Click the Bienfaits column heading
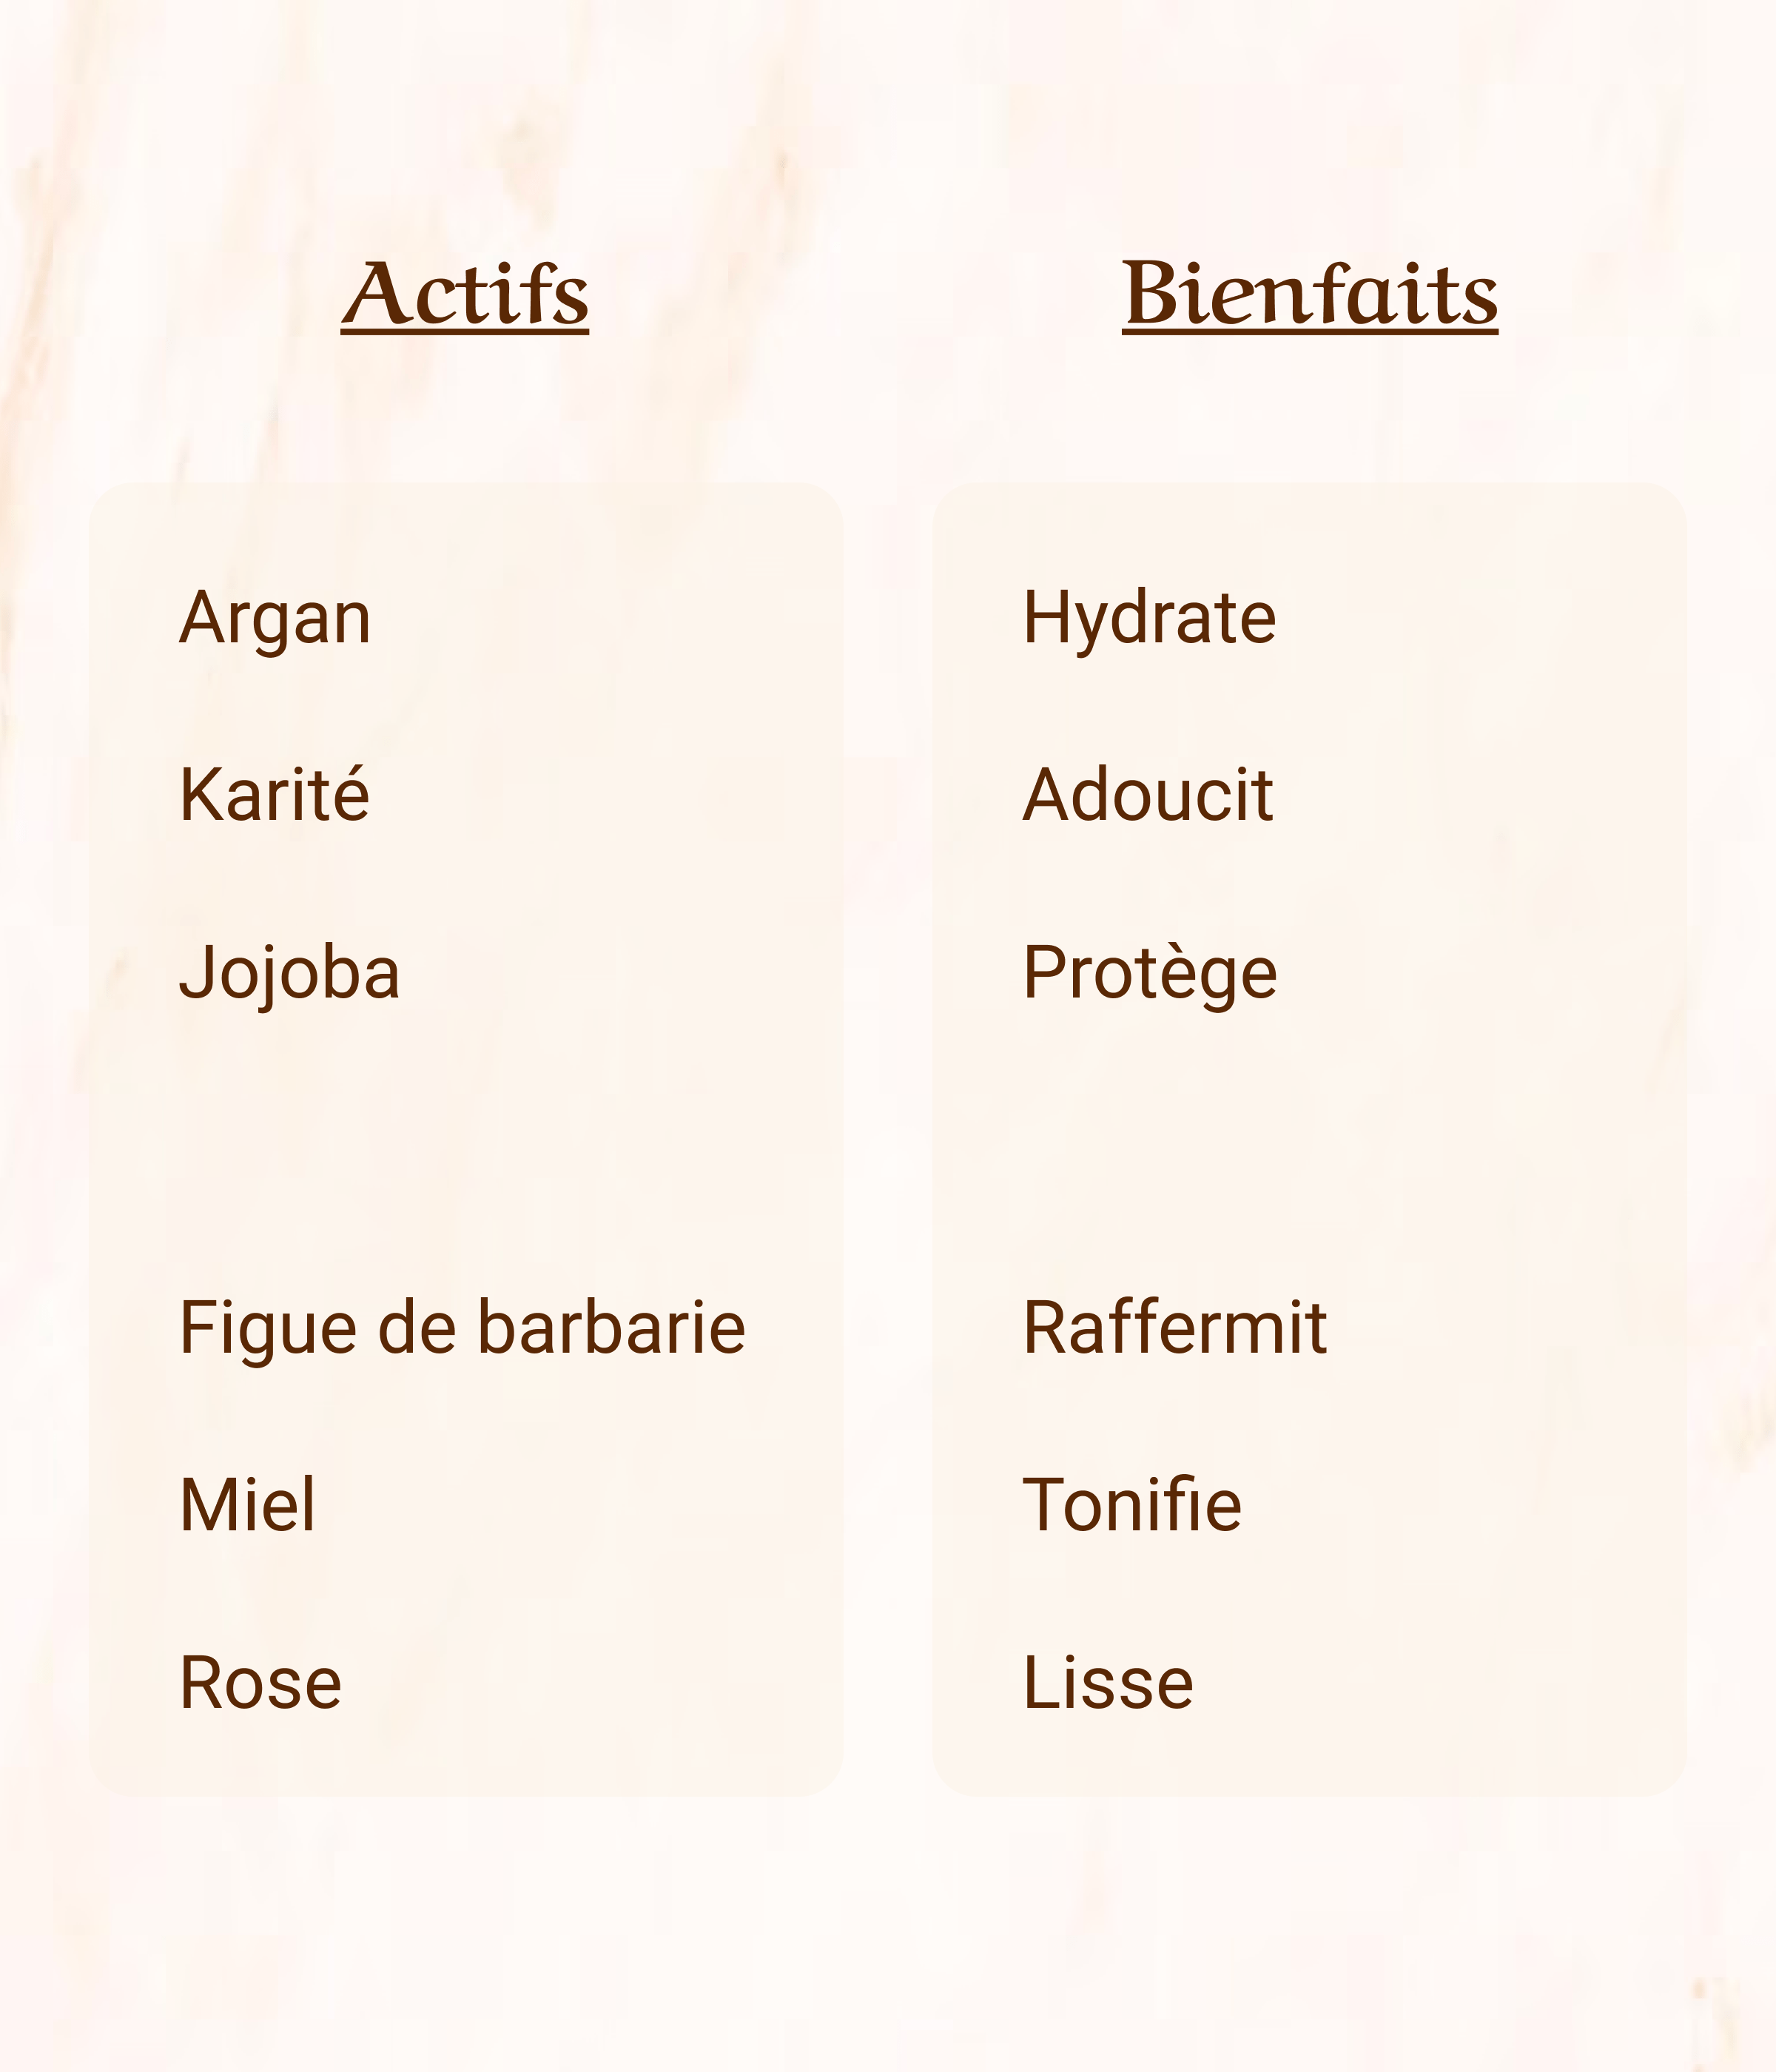The width and height of the screenshot is (1776, 2072). click(1309, 294)
